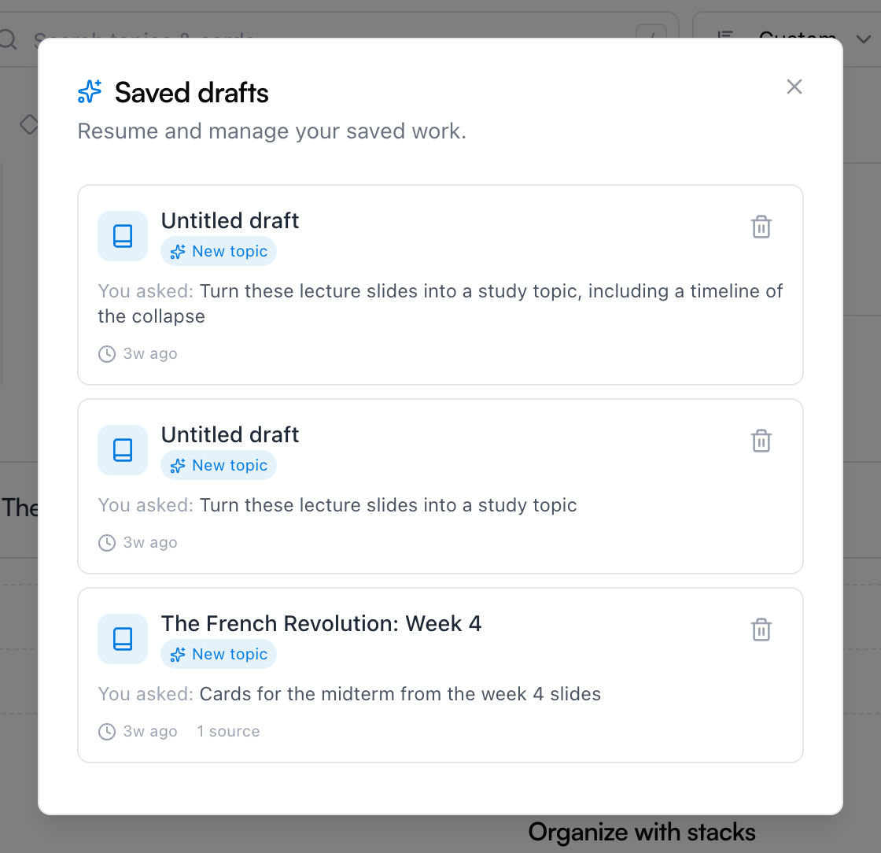Screen dimensions: 881x853
Task: Click the clock icon on the French Revolution draft
Action: pyautogui.click(x=107, y=732)
